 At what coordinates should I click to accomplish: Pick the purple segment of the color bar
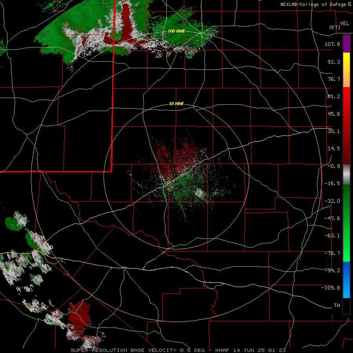pos(346,44)
